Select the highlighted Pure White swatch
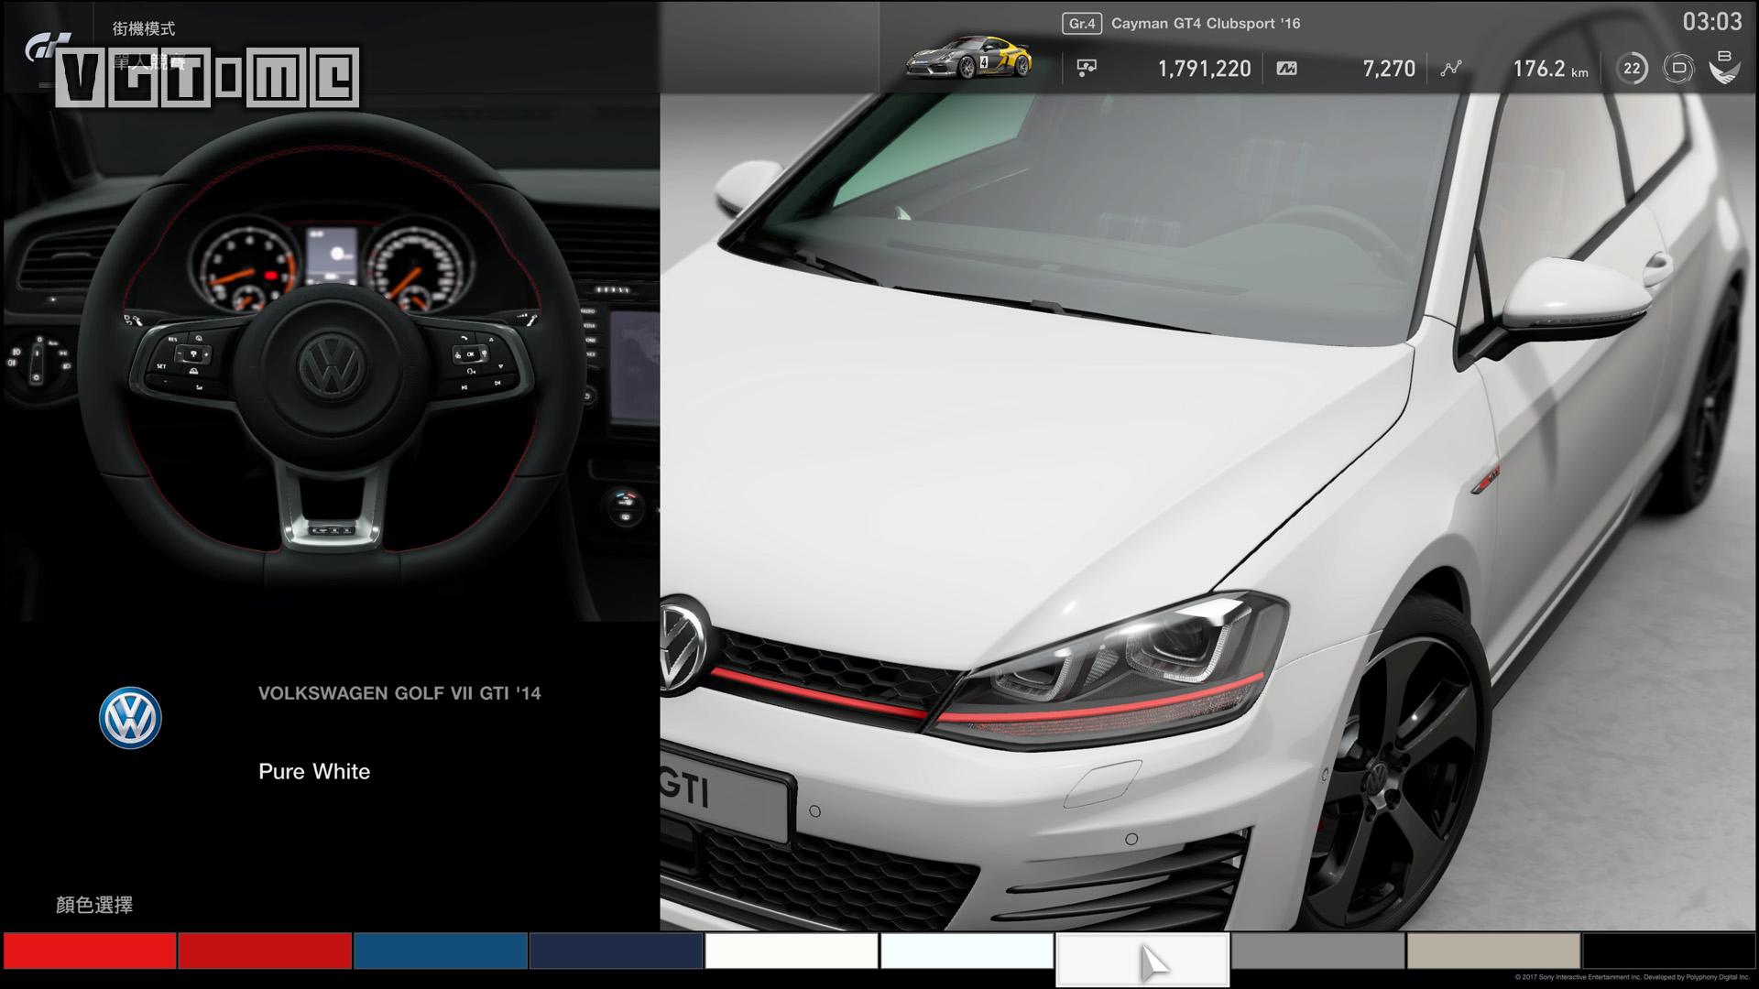 (x=1142, y=959)
